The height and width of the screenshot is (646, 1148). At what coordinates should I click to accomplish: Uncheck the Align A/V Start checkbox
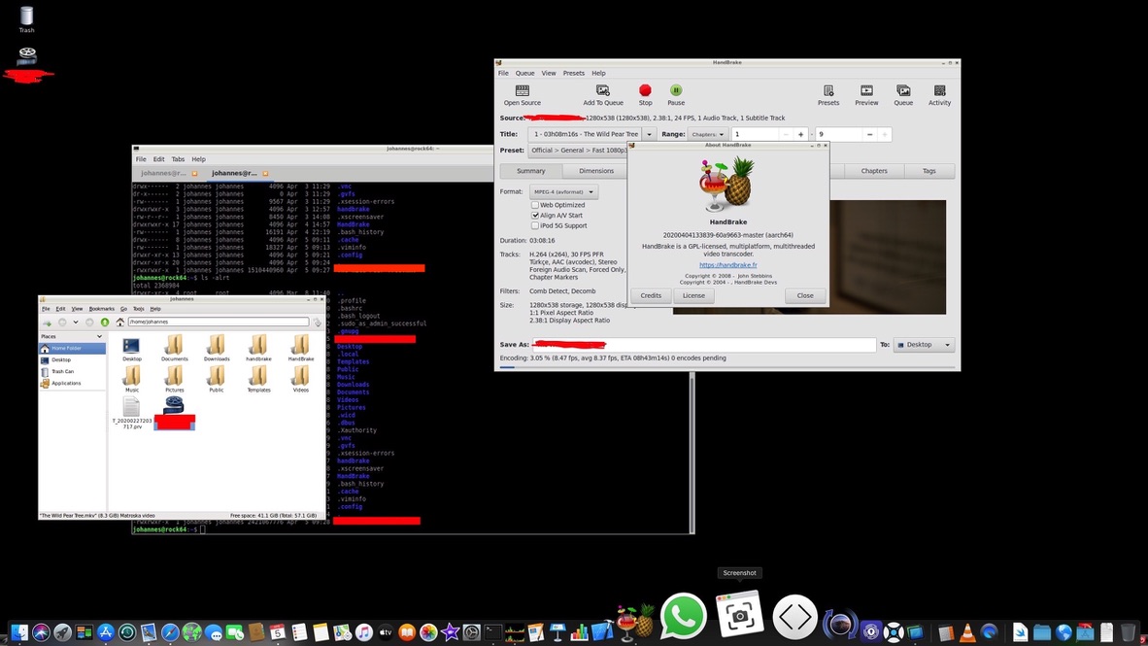[535, 216]
